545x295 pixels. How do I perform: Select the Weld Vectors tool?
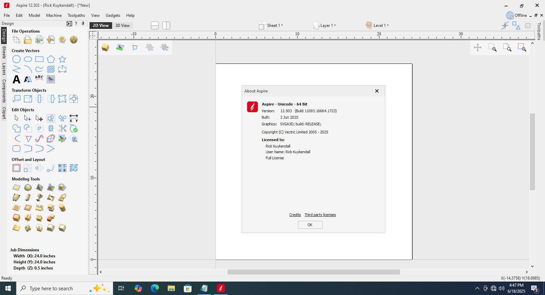[16, 128]
